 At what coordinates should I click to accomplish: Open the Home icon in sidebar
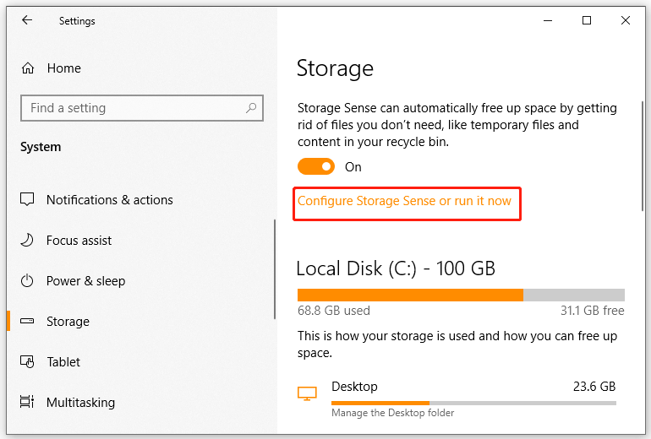click(x=28, y=68)
